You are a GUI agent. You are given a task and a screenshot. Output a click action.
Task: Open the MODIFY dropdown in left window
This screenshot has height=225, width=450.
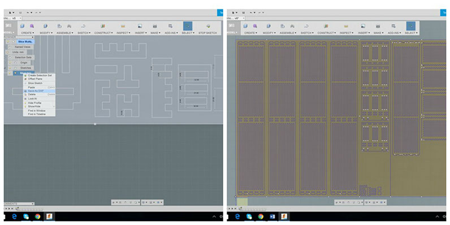point(46,33)
